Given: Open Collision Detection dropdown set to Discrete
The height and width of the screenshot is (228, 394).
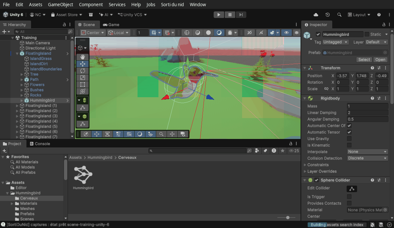Looking at the screenshot, I should tap(368, 158).
